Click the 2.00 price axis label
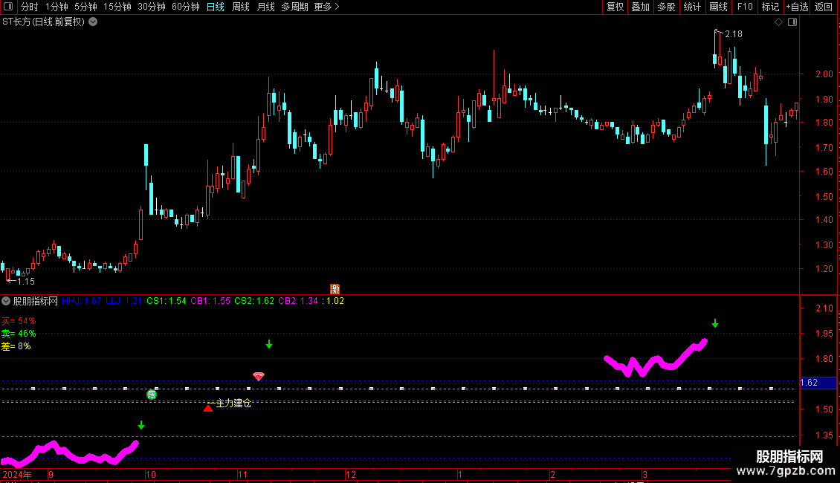This screenshot has height=483, width=840. (824, 74)
